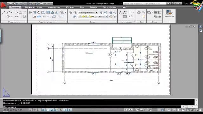Select the linear dimension tool
Screen dimensions: 203x114
point(130,13)
